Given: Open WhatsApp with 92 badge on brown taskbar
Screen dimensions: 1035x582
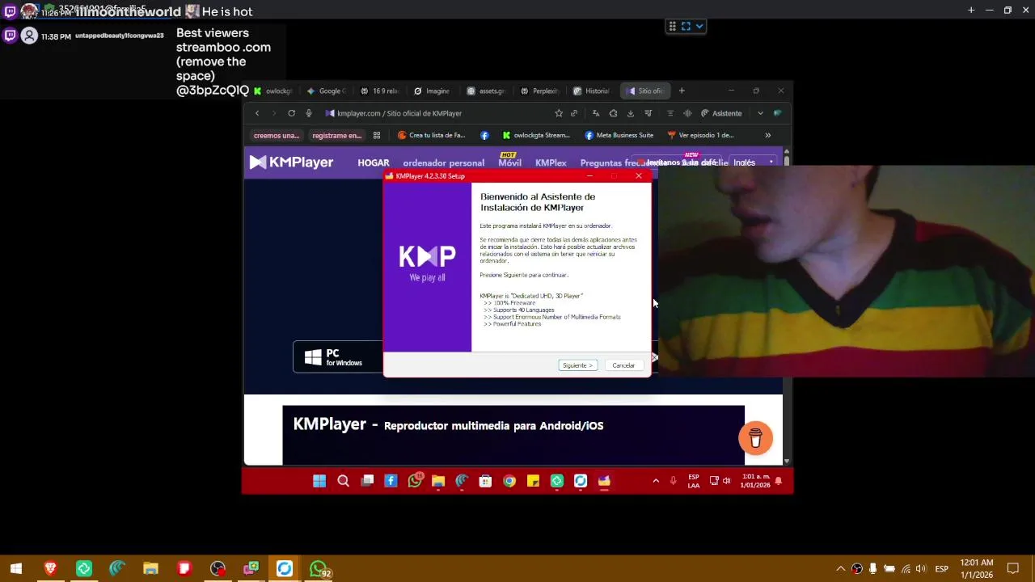Looking at the screenshot, I should [320, 570].
